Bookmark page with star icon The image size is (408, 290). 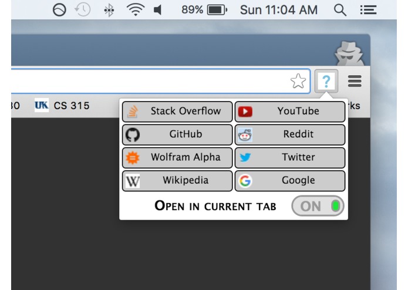point(298,81)
